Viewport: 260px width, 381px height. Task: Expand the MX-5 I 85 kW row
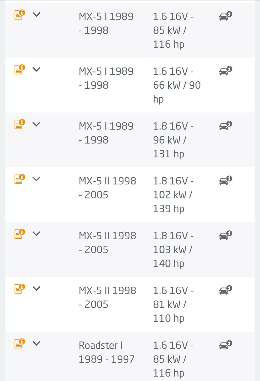pyautogui.click(x=36, y=15)
